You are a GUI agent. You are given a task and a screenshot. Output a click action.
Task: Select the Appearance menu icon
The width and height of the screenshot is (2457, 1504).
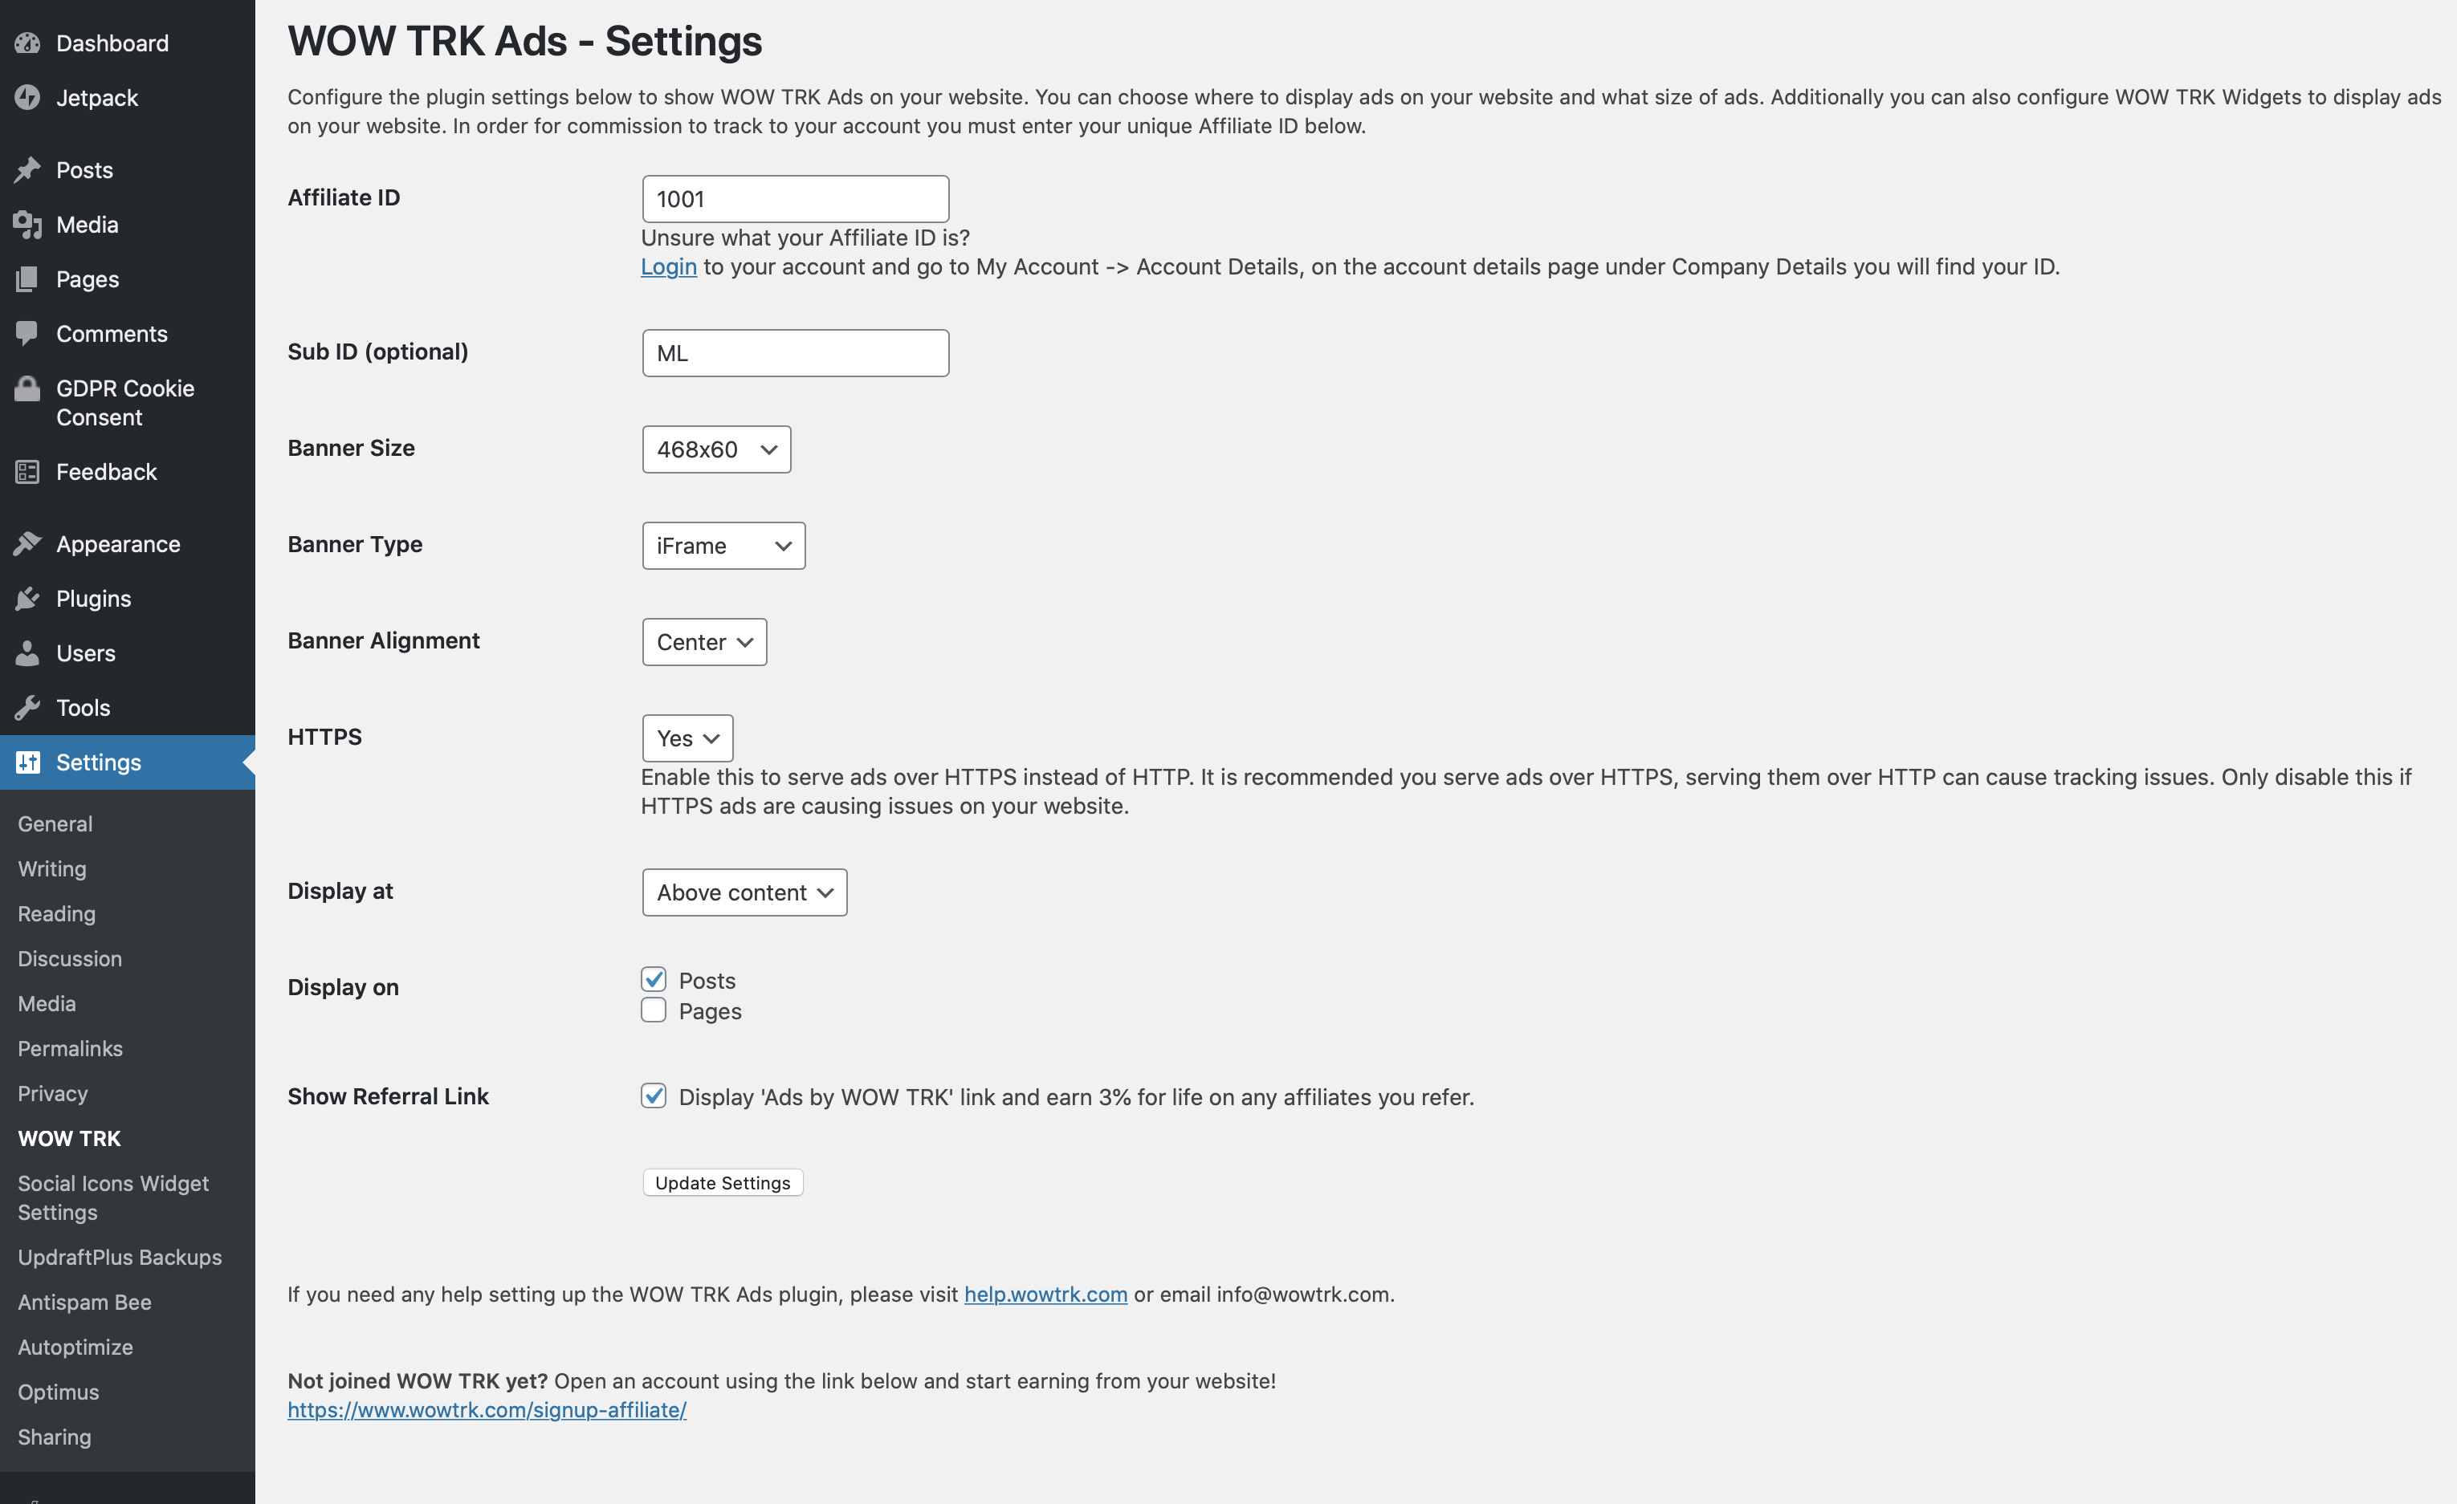[28, 543]
